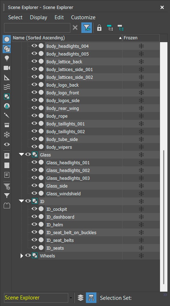The height and width of the screenshot is (306, 170).
Task: Toggle the Display Hidden Objects eye icon
Action: point(7,144)
